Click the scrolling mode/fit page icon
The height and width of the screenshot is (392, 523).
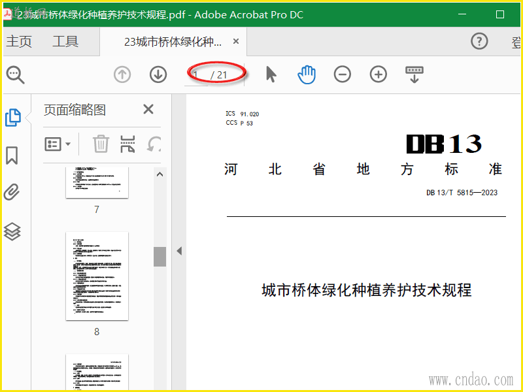(414, 74)
